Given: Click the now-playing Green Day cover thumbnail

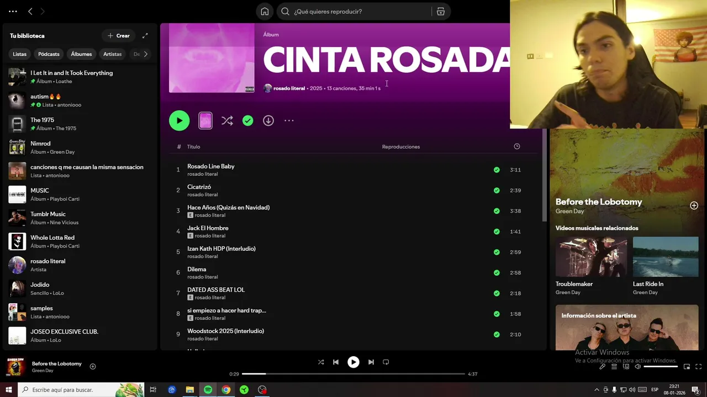Looking at the screenshot, I should [x=16, y=367].
